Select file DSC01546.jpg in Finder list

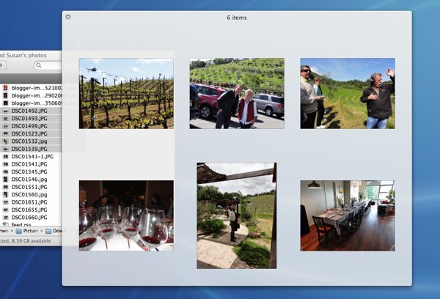point(29,180)
